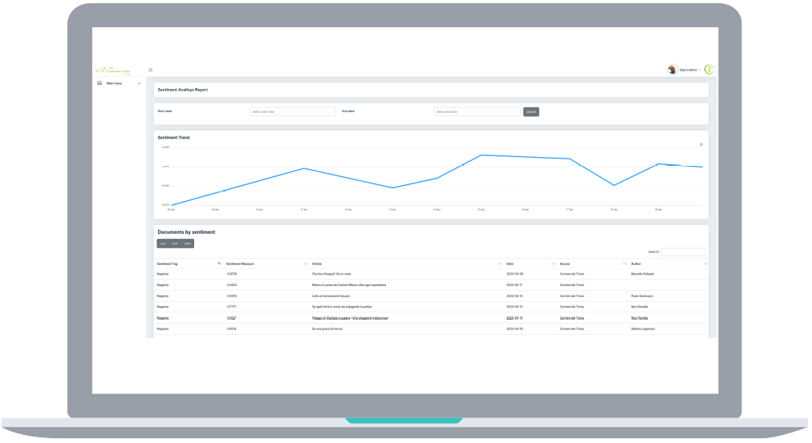Click the Date column header
The width and height of the screenshot is (812, 443).
pos(510,264)
